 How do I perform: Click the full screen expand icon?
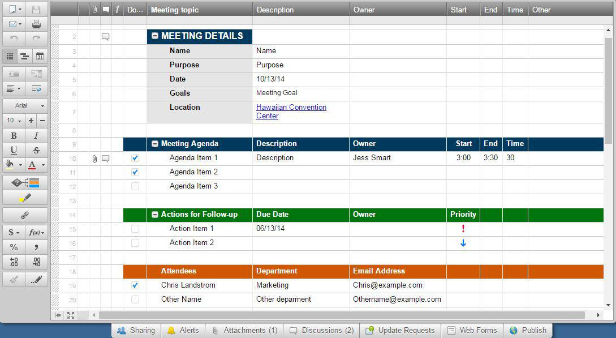coord(71,315)
